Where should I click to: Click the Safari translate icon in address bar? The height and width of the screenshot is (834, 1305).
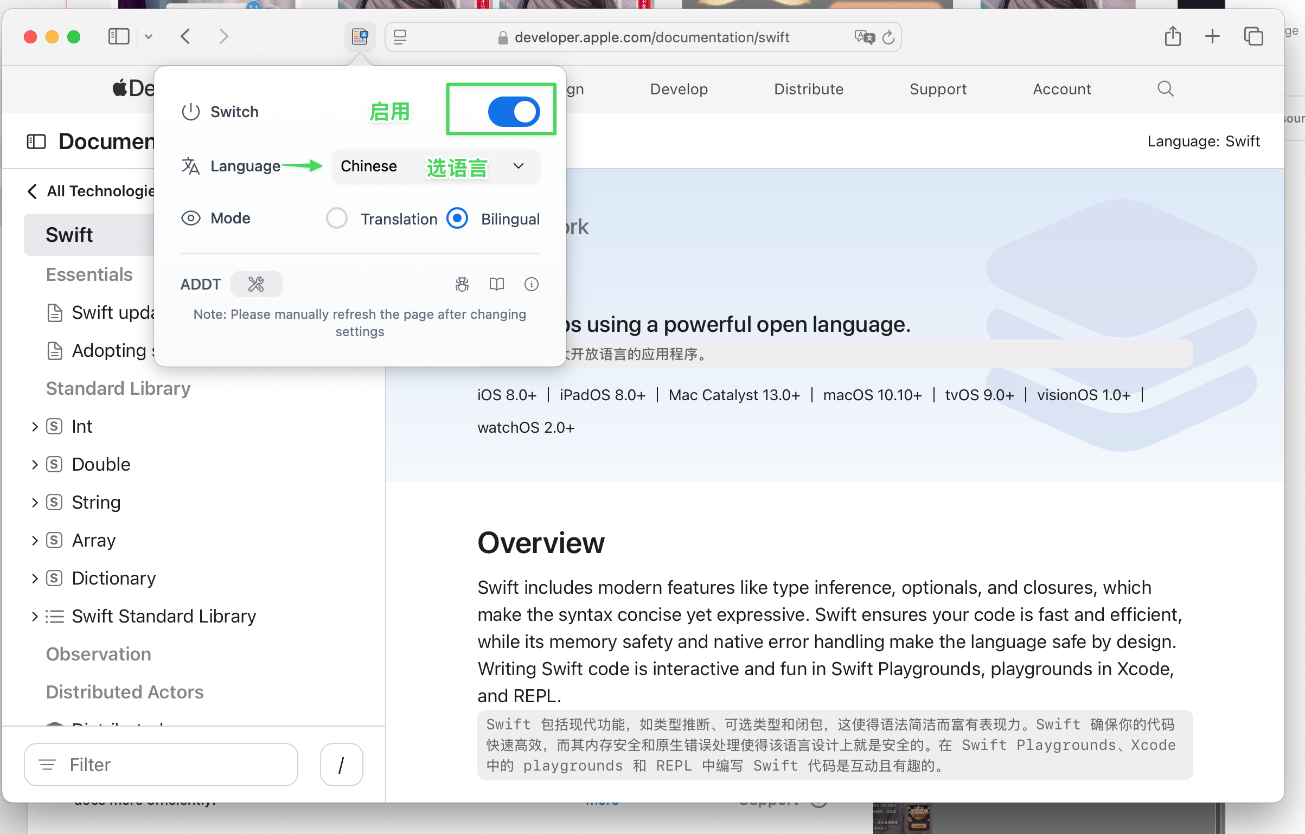[864, 37]
